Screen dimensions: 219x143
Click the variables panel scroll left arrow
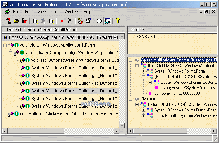point(130,131)
